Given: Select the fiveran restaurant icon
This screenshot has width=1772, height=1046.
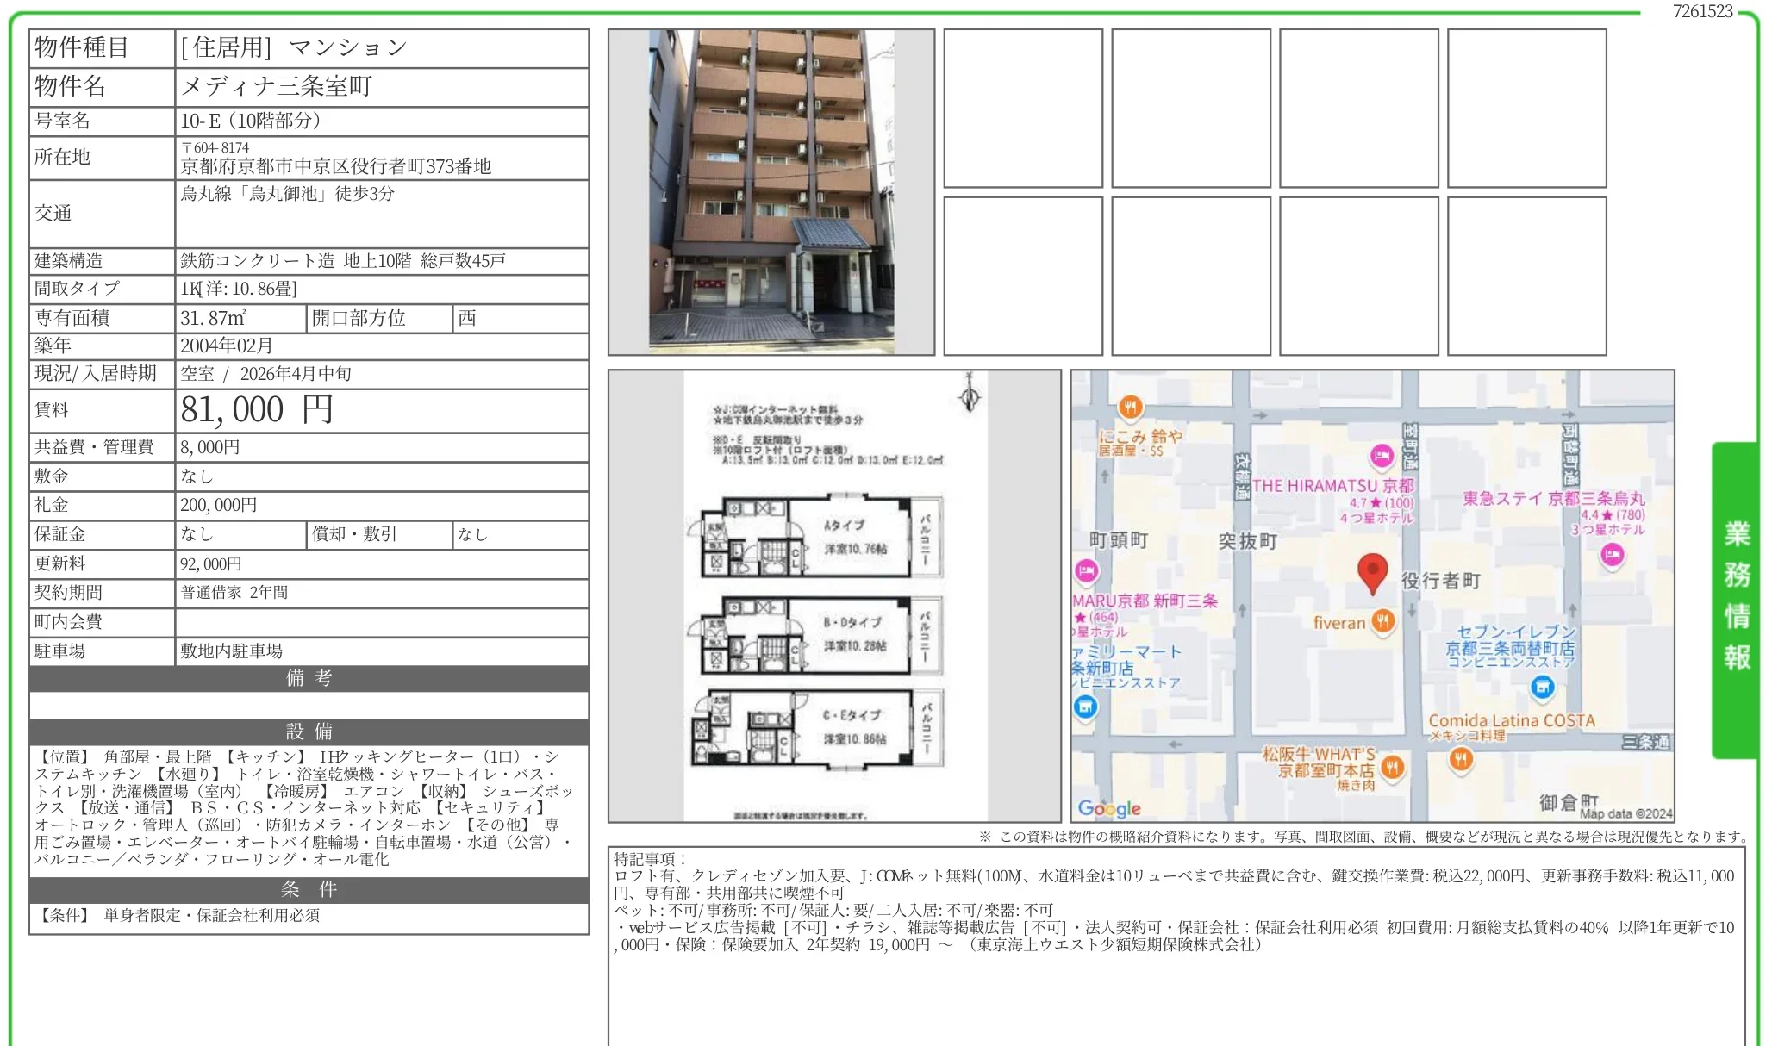Looking at the screenshot, I should click(1384, 620).
